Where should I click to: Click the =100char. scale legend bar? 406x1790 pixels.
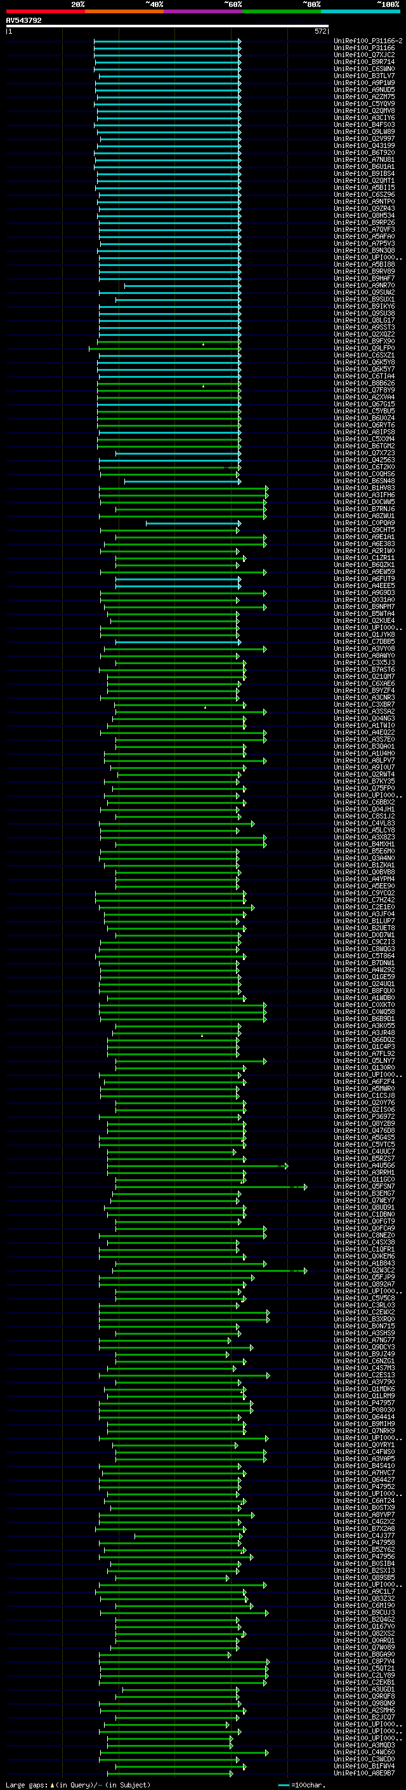coord(284,1785)
